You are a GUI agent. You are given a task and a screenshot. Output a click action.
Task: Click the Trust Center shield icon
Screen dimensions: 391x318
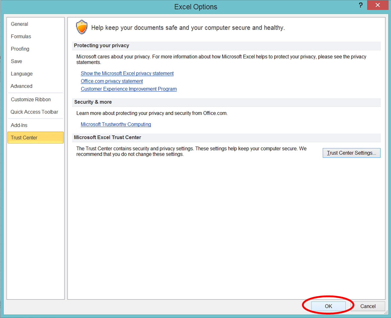(82, 27)
